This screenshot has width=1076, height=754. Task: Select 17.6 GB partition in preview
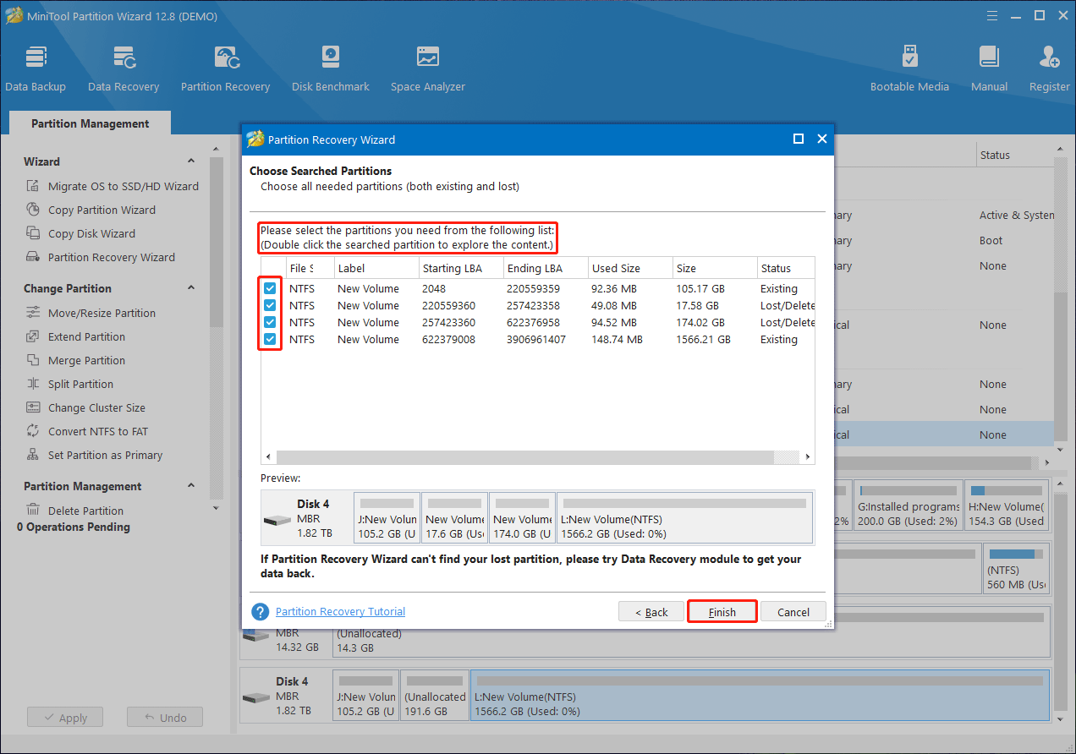pos(454,517)
